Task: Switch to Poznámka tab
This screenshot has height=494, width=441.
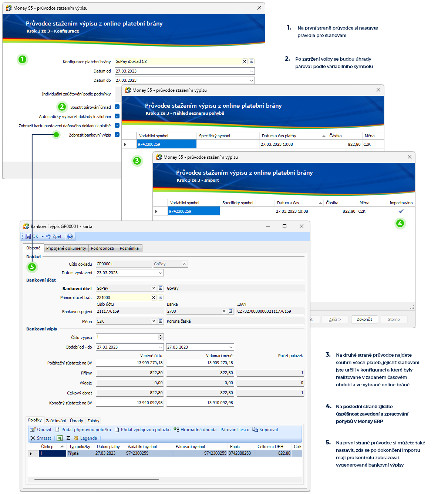Action: (x=129, y=248)
